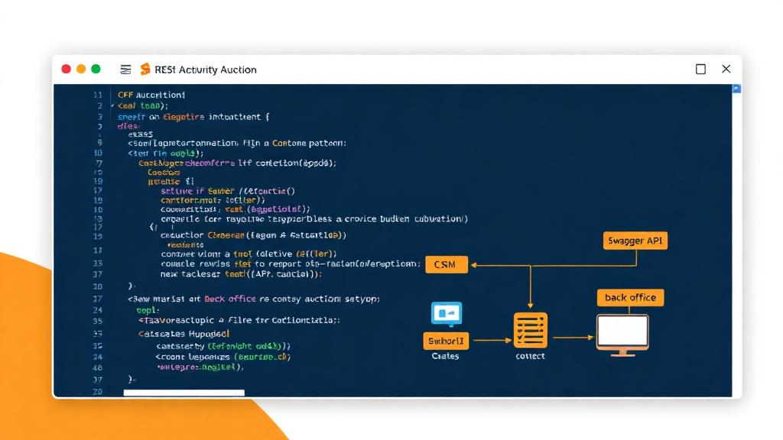
Task: Click line number 46 in gutter
Action: pyautogui.click(x=97, y=367)
